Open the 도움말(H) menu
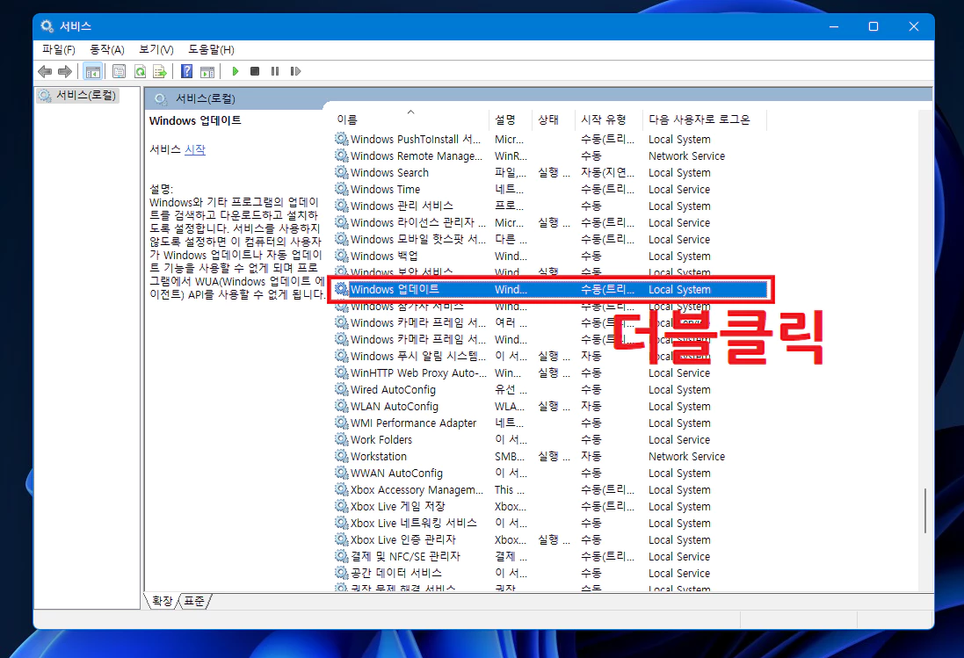Image resolution: width=964 pixels, height=658 pixels. tap(211, 50)
